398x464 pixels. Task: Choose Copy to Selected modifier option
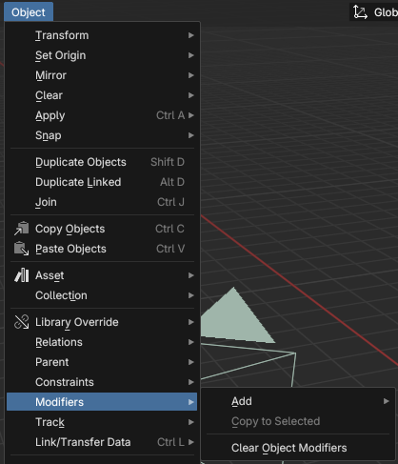(298, 421)
